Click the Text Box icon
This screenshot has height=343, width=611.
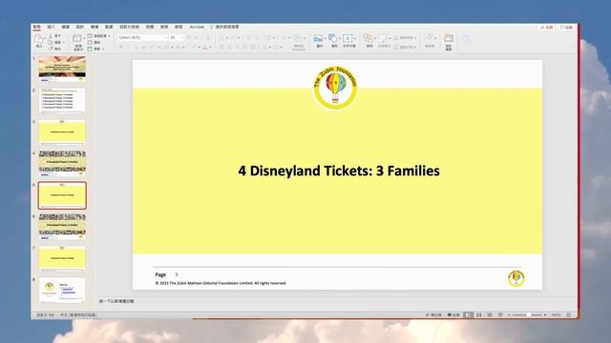coord(348,38)
